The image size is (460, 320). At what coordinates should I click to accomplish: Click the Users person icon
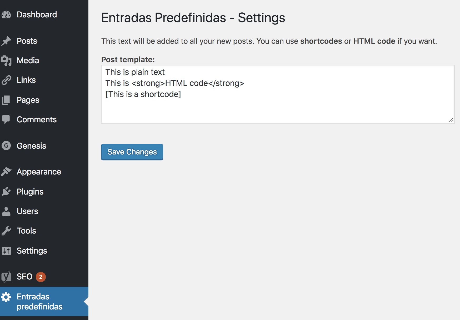pos(6,211)
